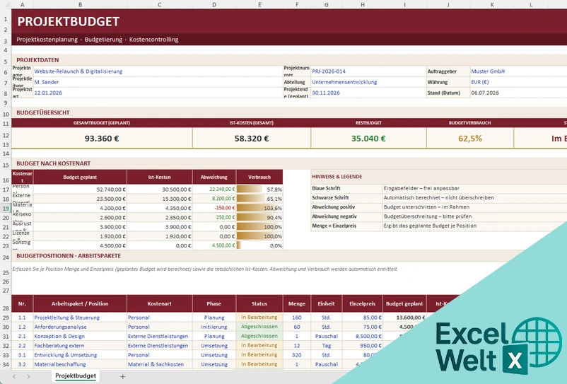Open the Projektbudget sheet tab
This screenshot has height=384, width=567.
pyautogui.click(x=76, y=376)
